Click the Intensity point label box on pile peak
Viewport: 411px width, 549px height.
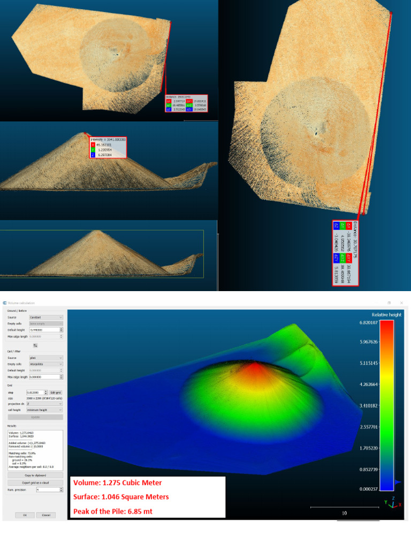pos(108,147)
